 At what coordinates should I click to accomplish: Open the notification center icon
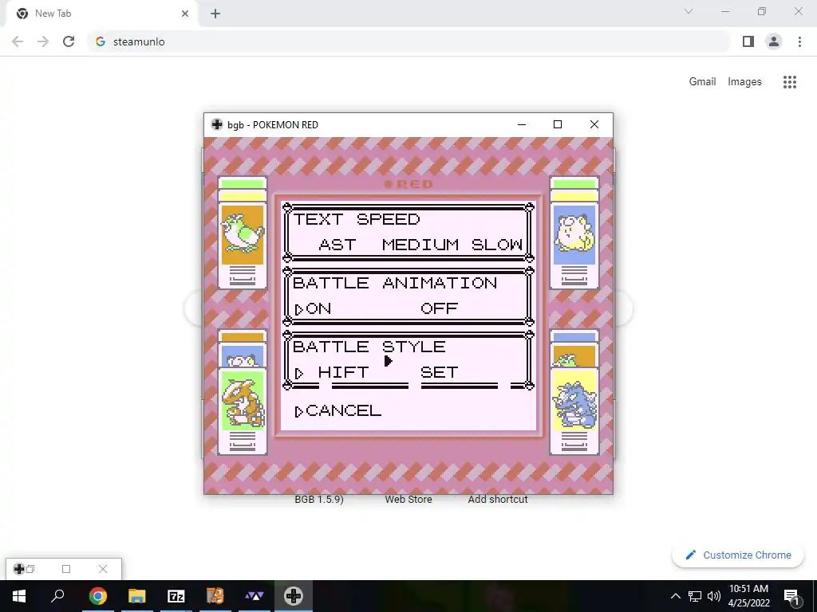pyautogui.click(x=791, y=596)
